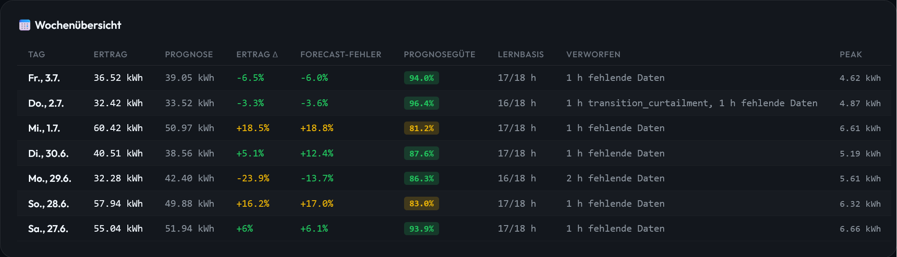
Task: Sort by the TAG column header
Action: point(37,55)
